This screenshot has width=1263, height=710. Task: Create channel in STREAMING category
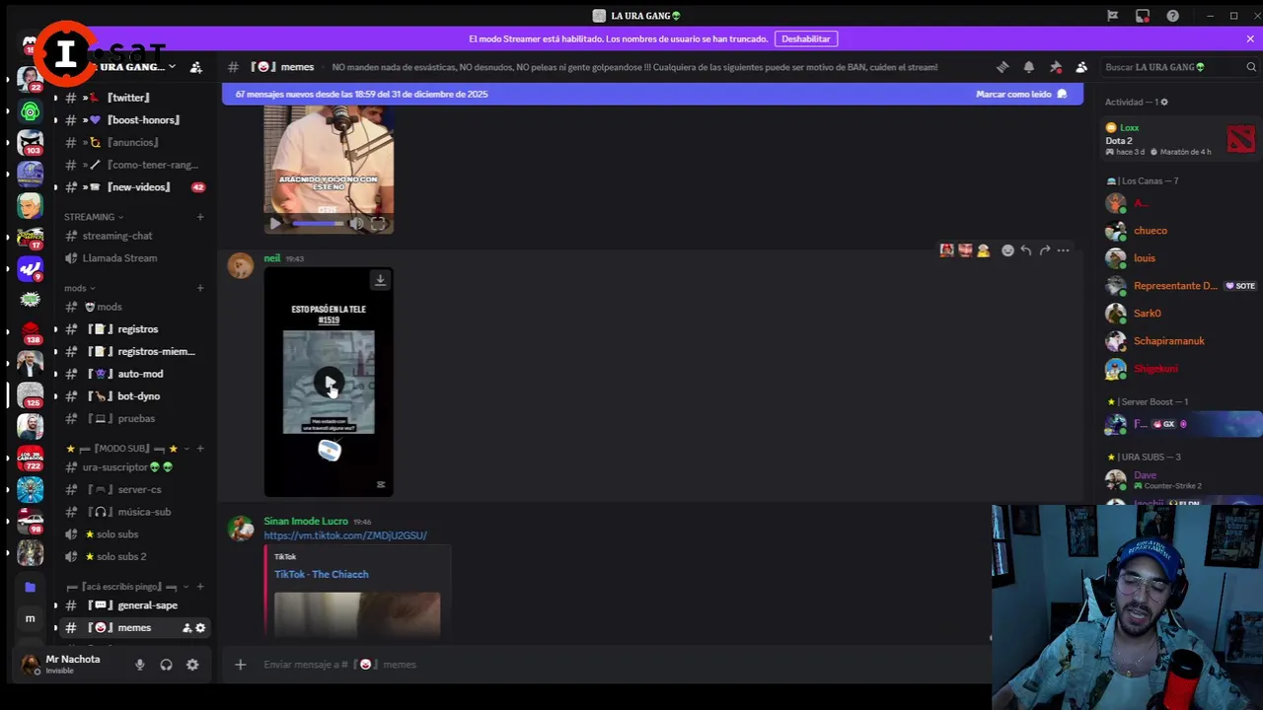point(200,217)
